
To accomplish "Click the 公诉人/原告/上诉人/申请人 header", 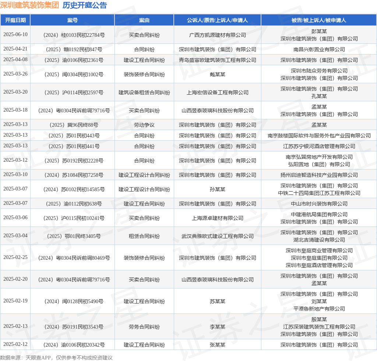I will (x=217, y=20).
